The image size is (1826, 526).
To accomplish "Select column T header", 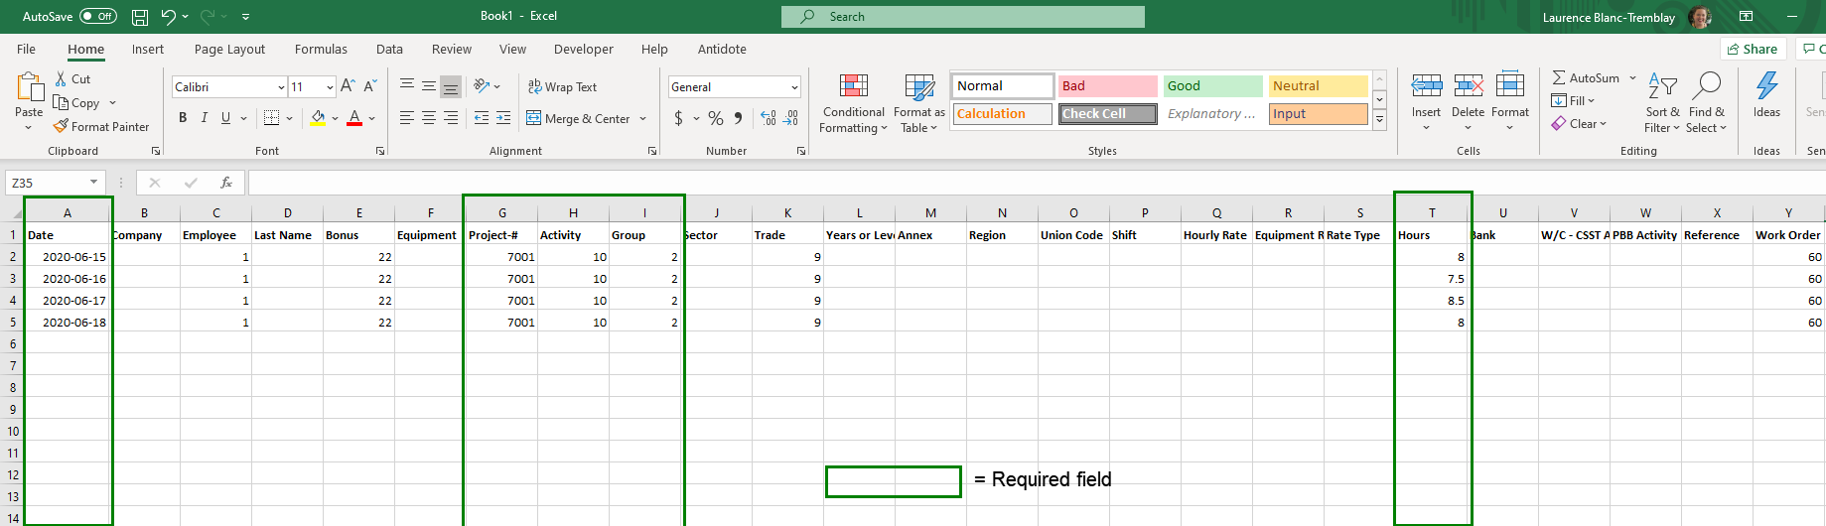I will tap(1432, 212).
